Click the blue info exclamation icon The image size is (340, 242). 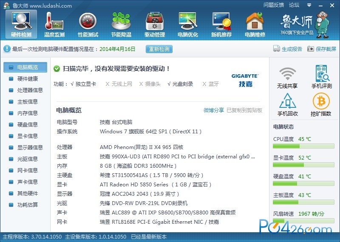pos(7,49)
